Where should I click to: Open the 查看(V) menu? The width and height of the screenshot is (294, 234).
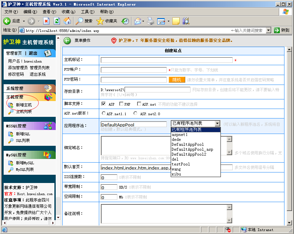click(x=49, y=12)
